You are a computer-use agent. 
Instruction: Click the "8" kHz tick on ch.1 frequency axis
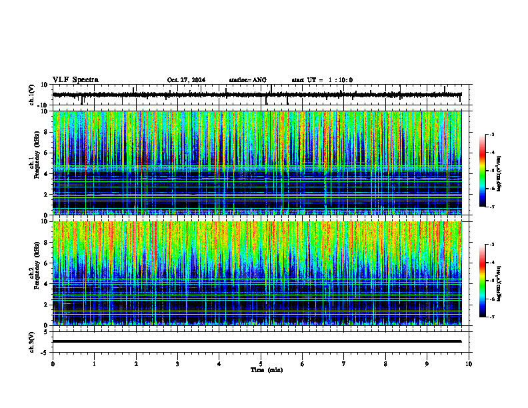click(x=46, y=132)
